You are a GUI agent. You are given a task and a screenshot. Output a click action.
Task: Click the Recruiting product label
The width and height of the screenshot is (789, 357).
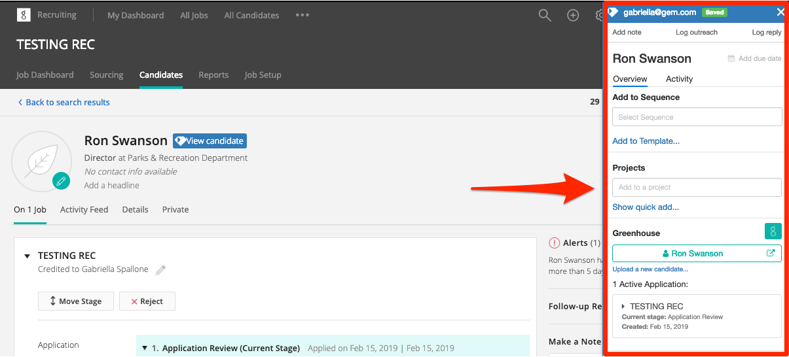tap(57, 14)
